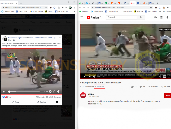Click the Telusuri search field
Screen dimensions: 171x129
coord(122,17)
